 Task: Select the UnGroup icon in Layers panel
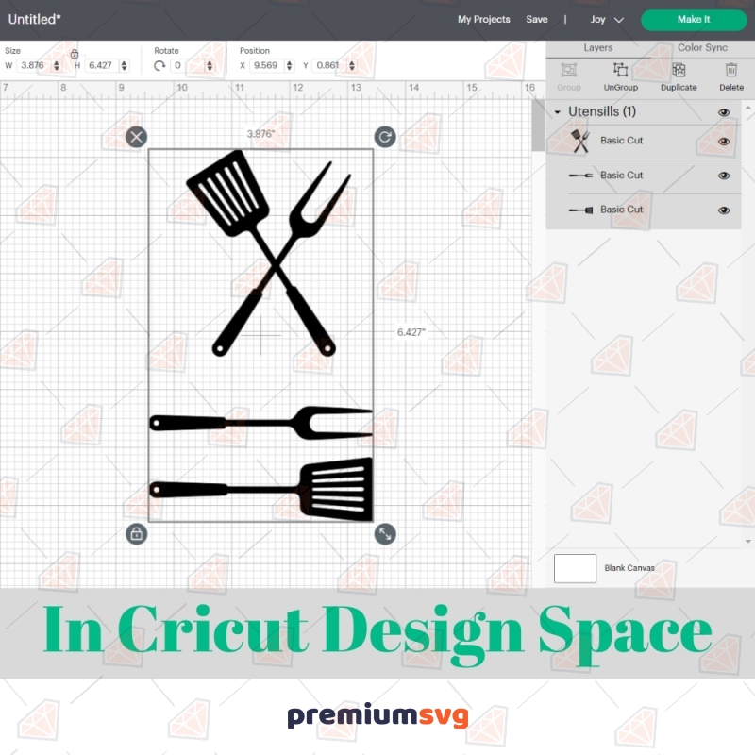click(x=620, y=70)
